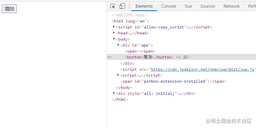This screenshot has width=256, height=128.
Task: Expand the head element node
Action: point(114,33)
